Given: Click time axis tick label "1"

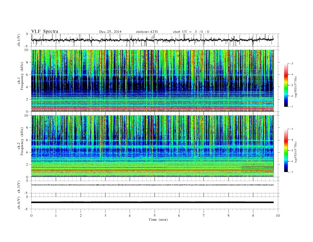Looking at the screenshot, I should tap(56, 216).
